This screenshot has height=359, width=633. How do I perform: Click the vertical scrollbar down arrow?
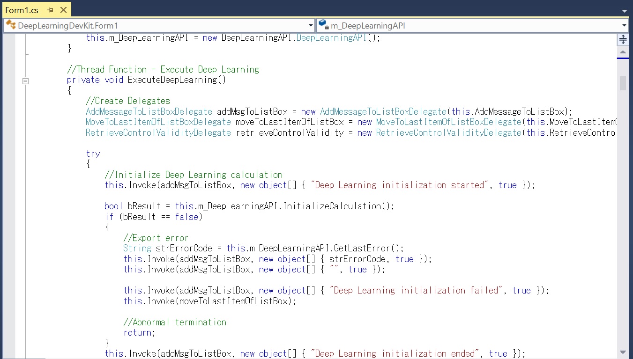click(x=623, y=352)
